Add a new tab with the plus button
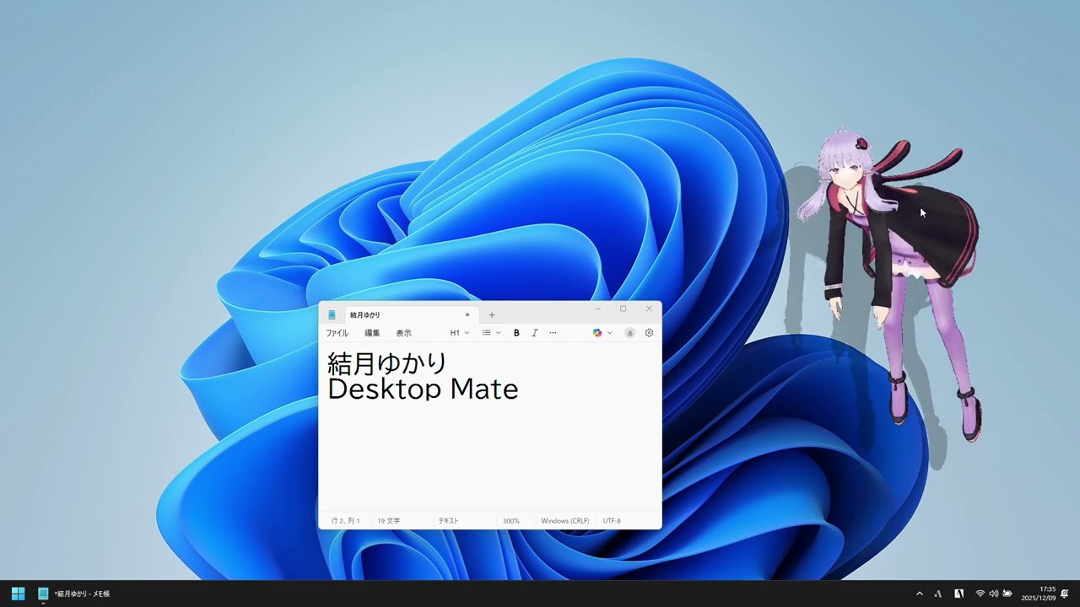Image resolution: width=1080 pixels, height=607 pixels. coord(492,315)
